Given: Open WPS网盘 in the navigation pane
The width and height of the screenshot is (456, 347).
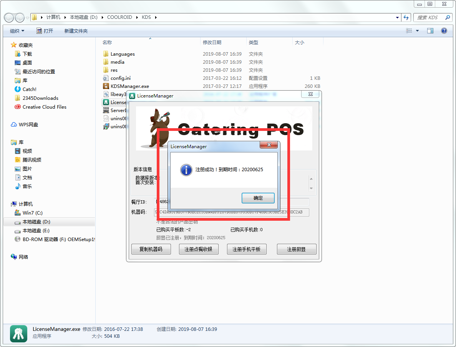Looking at the screenshot, I should 28,124.
